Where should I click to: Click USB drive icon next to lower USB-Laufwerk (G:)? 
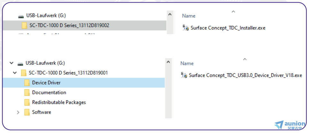point(20,63)
